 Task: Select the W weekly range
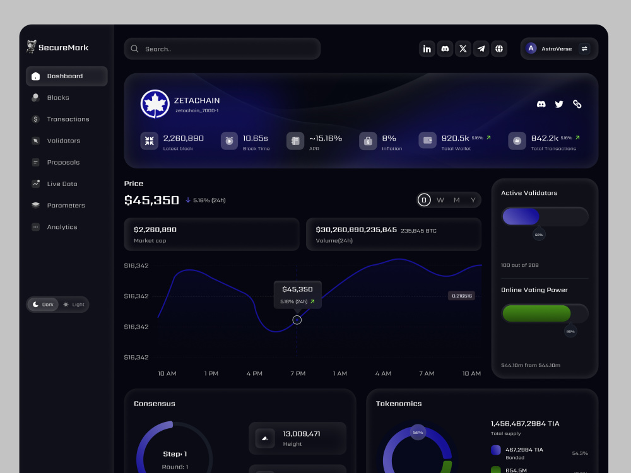coord(440,200)
